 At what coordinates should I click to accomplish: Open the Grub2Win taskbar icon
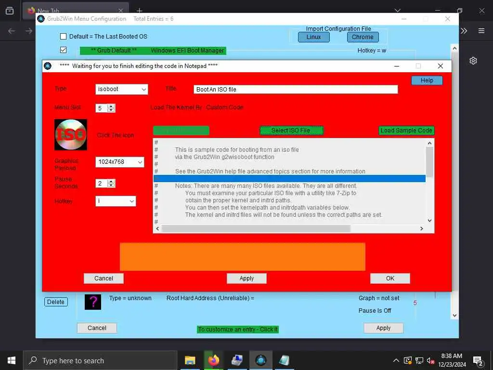[260, 360]
